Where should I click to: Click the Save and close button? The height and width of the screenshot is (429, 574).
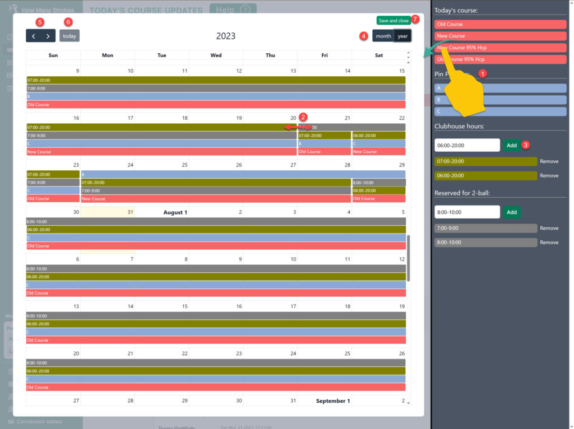click(394, 20)
